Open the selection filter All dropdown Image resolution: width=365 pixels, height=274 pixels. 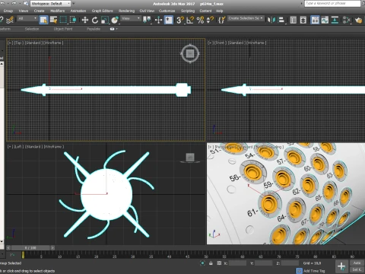point(27,18)
